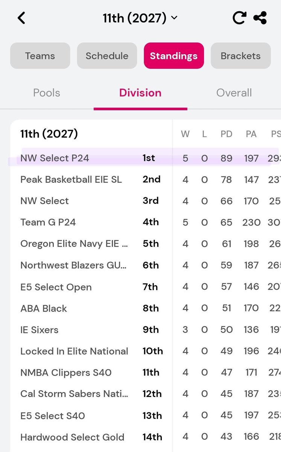
Task: Open the NW Select P24 team row
Action: 146,158
